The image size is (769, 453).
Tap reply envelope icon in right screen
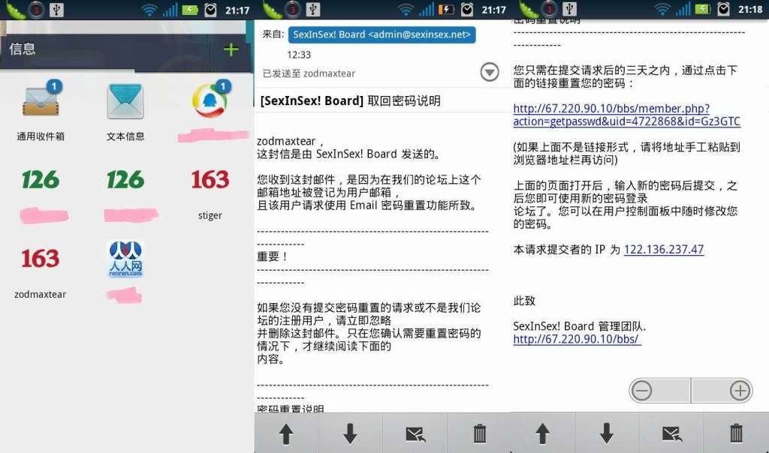[671, 433]
